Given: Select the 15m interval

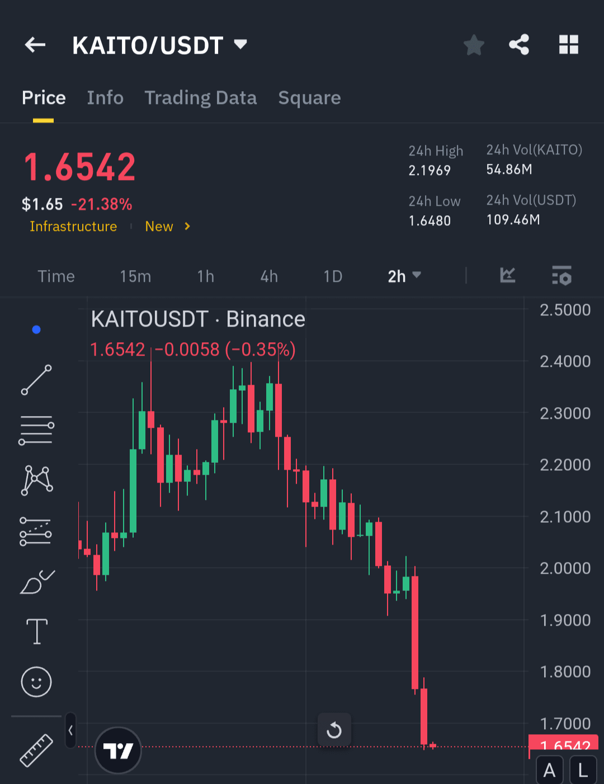Looking at the screenshot, I should click(x=135, y=276).
